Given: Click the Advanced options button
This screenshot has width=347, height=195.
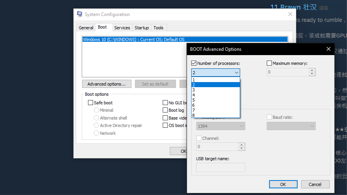Looking at the screenshot, I should 106,84.
